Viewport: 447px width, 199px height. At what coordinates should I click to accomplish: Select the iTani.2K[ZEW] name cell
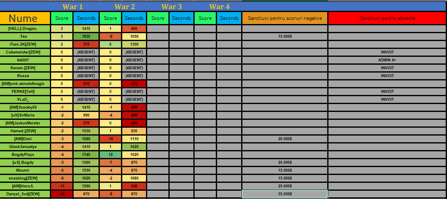point(25,44)
